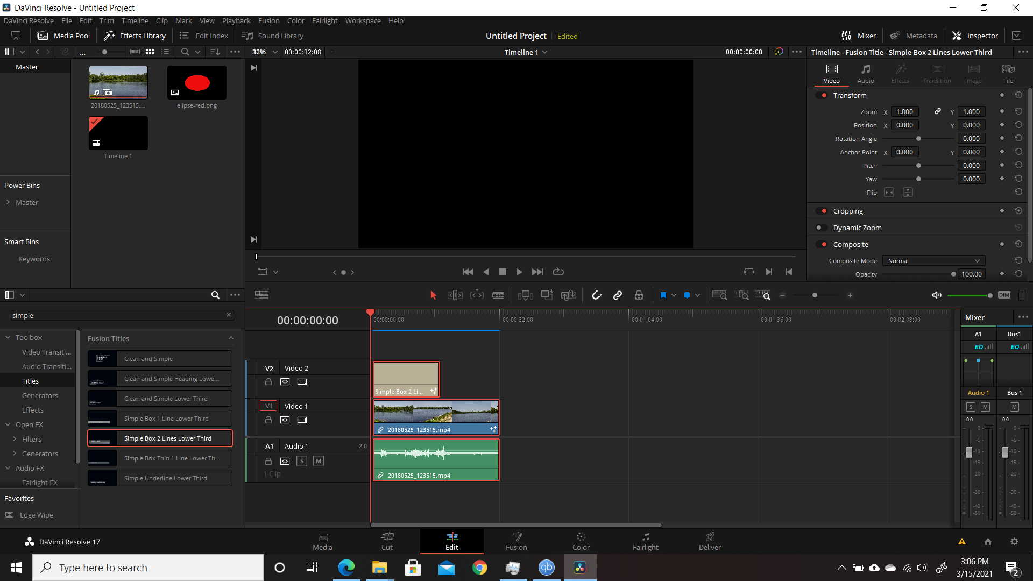Open the Fusion menu

click(x=268, y=20)
